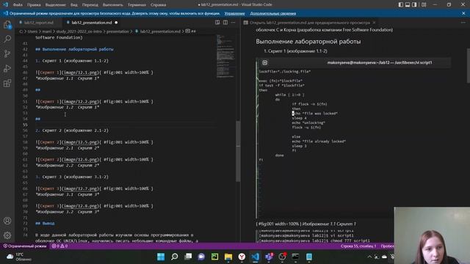Expand the presentation folder breadcrumb
470x264 pixels.
117,31
